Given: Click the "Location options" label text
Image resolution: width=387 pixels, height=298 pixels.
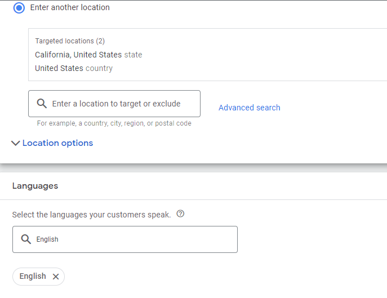Looking at the screenshot, I should click(x=57, y=143).
